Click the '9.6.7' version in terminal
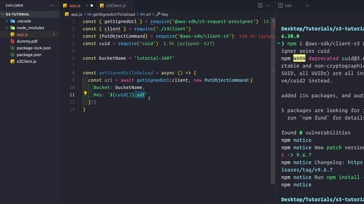Image resolution: width=364 pixels, height=204 pixels. 304,155
